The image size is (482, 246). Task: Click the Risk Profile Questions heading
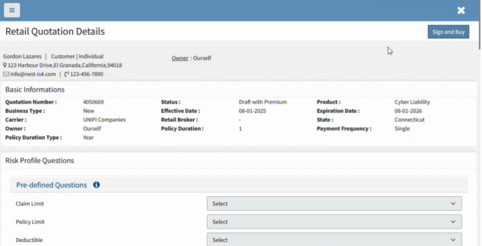39,160
